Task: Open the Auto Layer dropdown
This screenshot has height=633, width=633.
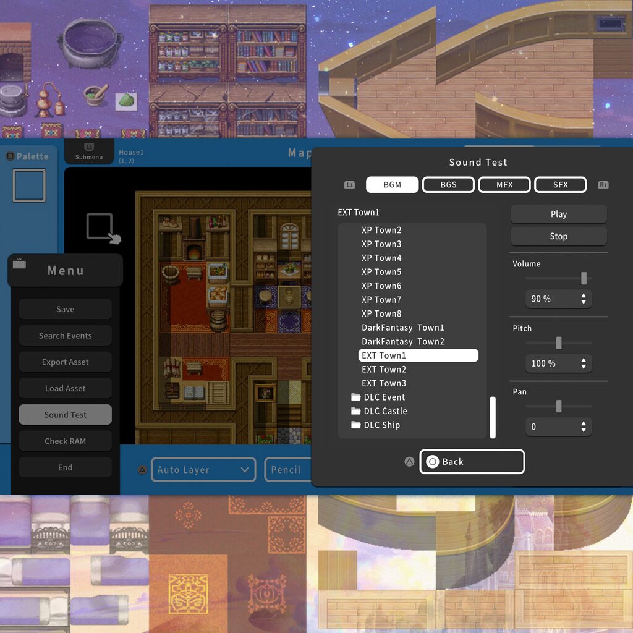Action: click(x=203, y=470)
